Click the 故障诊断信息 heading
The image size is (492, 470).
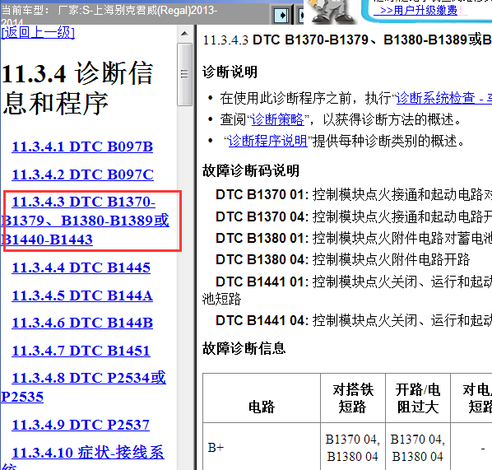pyautogui.click(x=244, y=348)
